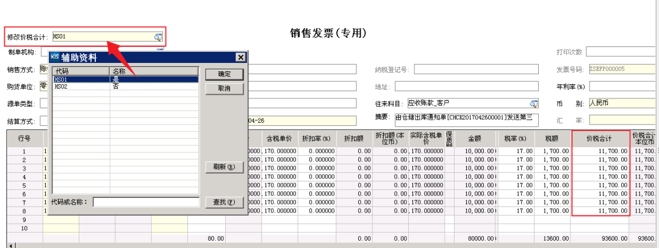659x248 pixels.
Task: Click 币别 field showing 人民币
Action: pos(623,103)
